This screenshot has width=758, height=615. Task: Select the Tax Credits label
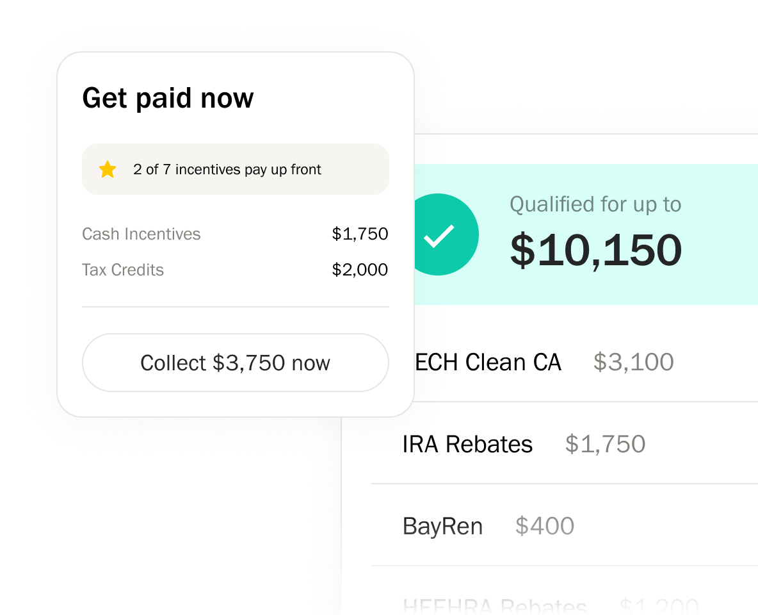coord(123,270)
